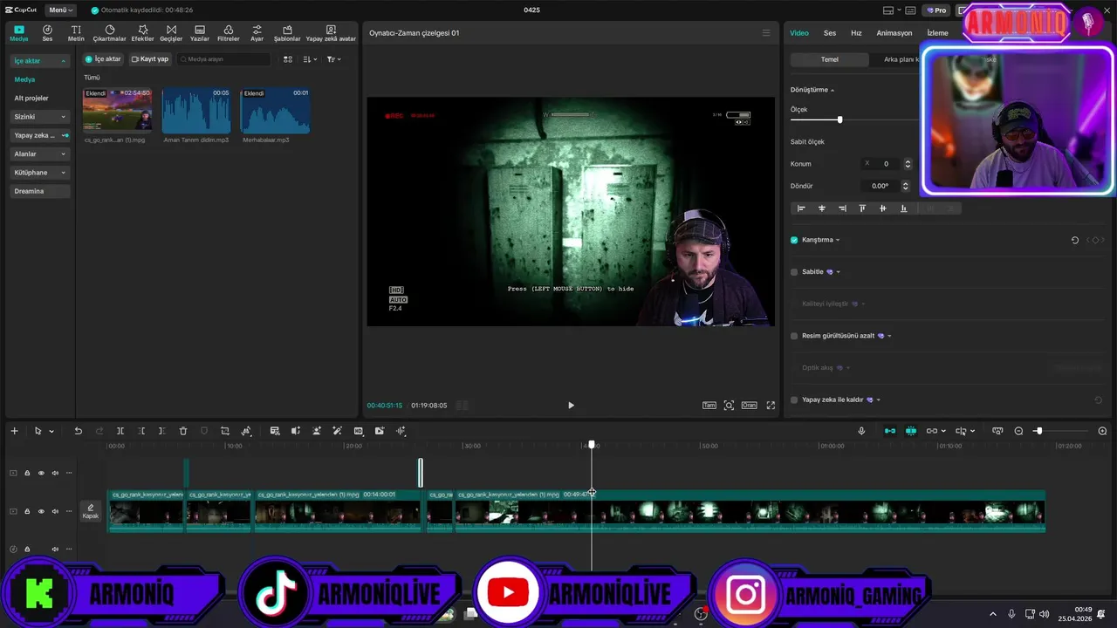Click the crop icon in the timeline toolbar
Screen dimensions: 1117x628
click(225, 431)
